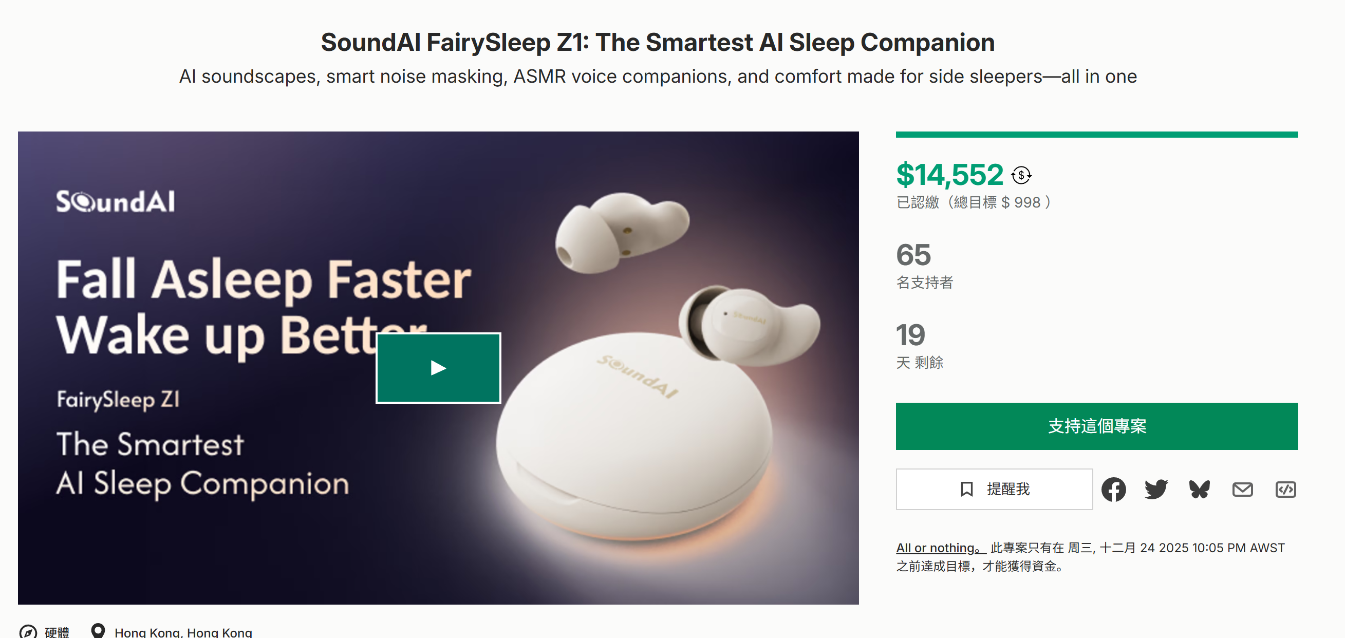Click the currency conversion icon beside $14,552
The image size is (1345, 638).
click(1021, 177)
